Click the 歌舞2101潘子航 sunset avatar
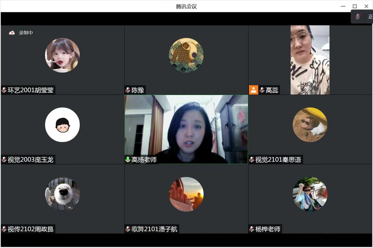 tap(186, 194)
